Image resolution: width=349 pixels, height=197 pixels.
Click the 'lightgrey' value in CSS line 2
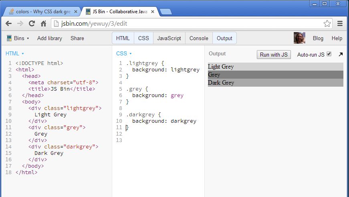(x=185, y=70)
